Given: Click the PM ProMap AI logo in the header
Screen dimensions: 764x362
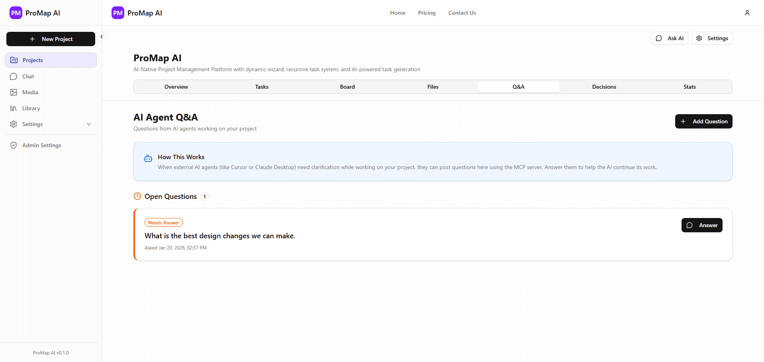Looking at the screenshot, I should (x=137, y=12).
